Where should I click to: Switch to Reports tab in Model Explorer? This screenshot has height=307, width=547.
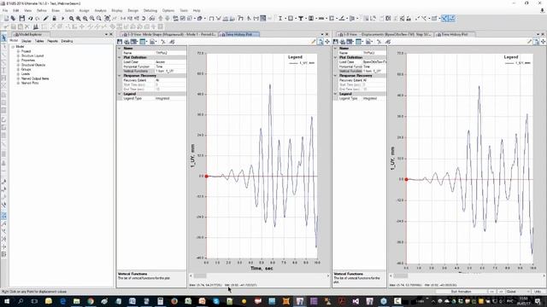pos(53,41)
